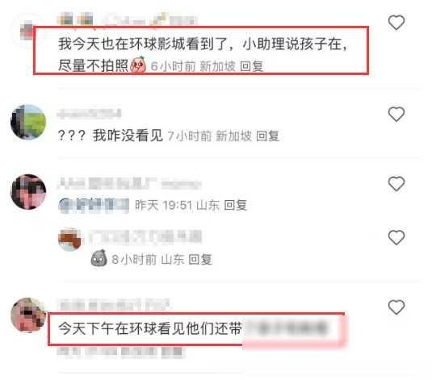Select comment text '??? 我咋没看见'

111,136
